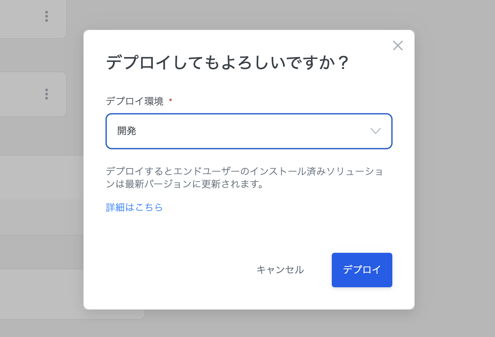The width and height of the screenshot is (495, 337).
Task: Open the second card's three-dot menu
Action: [46, 94]
